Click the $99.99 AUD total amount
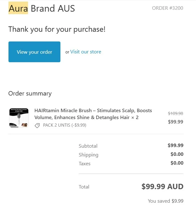Screen dimensions: 196x208 (162, 187)
